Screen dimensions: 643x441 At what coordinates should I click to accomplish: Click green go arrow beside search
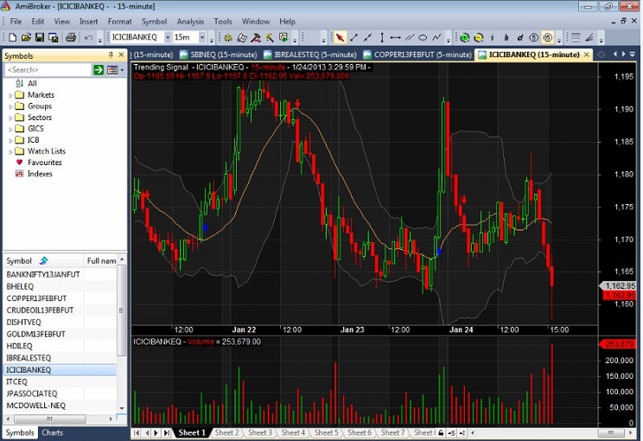(x=99, y=70)
